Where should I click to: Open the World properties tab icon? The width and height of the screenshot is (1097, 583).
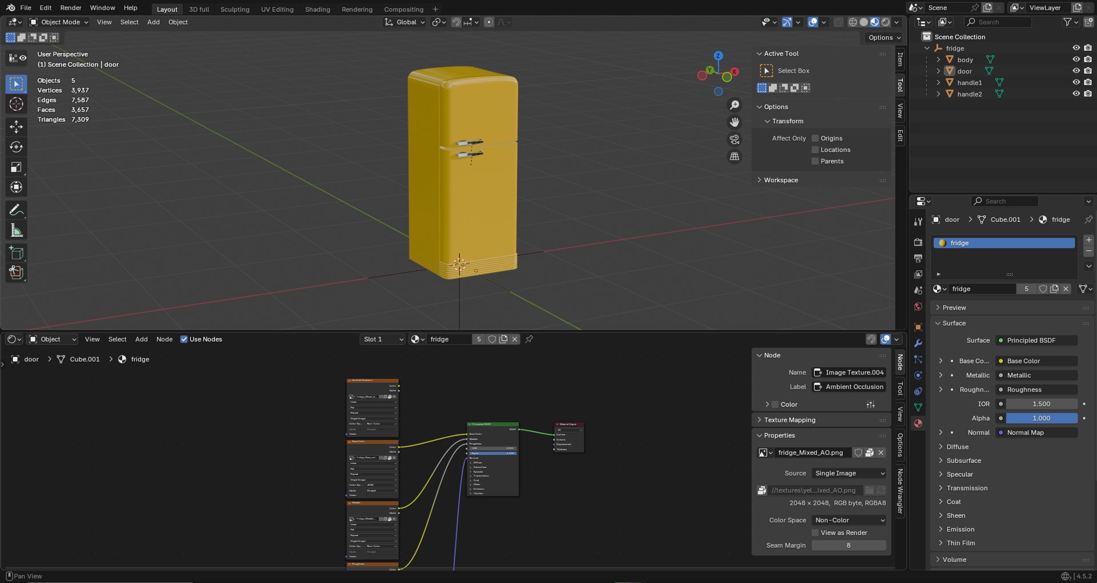click(918, 307)
